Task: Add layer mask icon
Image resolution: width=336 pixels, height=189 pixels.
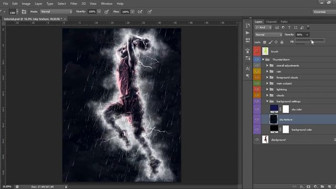Action: [308, 187]
